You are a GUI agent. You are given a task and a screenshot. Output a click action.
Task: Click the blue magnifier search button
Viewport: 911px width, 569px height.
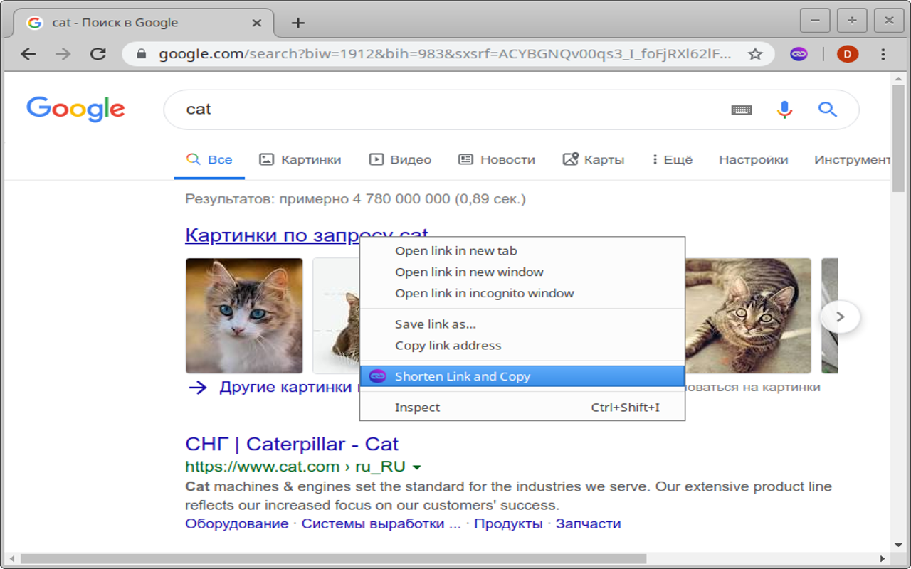point(827,110)
